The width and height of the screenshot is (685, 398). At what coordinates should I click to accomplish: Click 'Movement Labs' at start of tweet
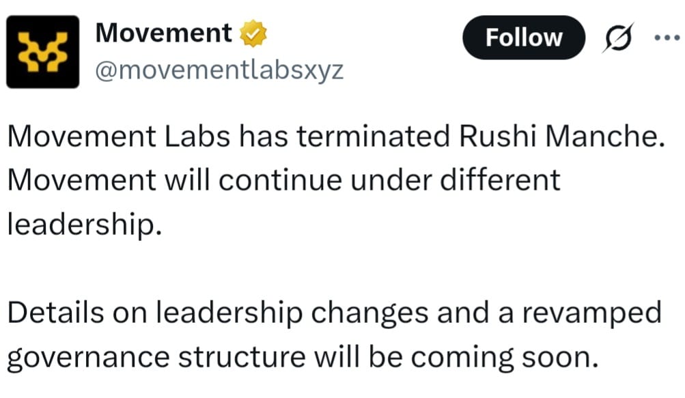(118, 136)
